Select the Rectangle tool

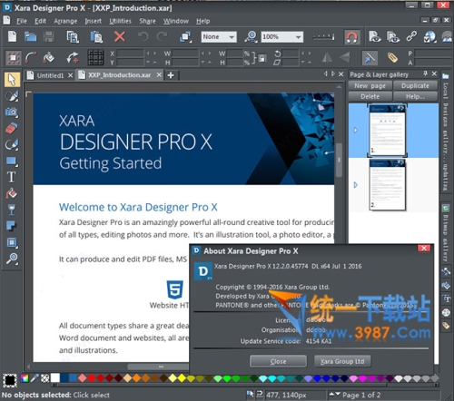12,161
